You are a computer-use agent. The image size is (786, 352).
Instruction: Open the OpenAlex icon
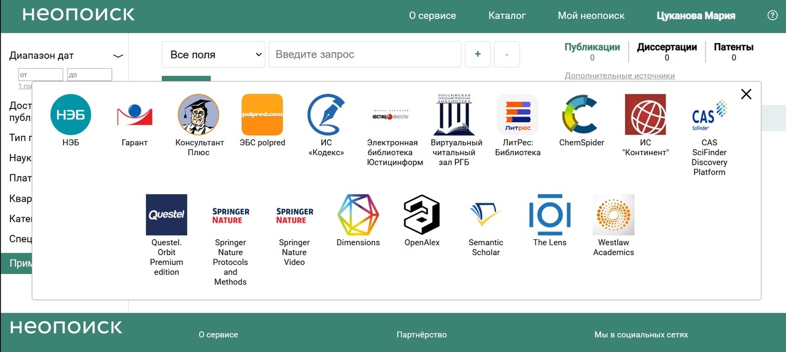click(422, 215)
